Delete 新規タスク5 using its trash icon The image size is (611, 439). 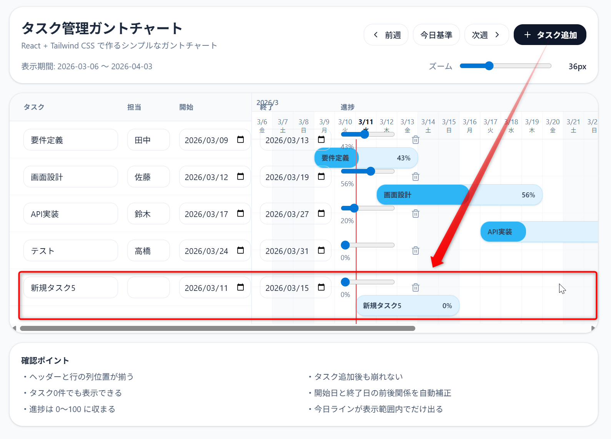[x=415, y=287]
